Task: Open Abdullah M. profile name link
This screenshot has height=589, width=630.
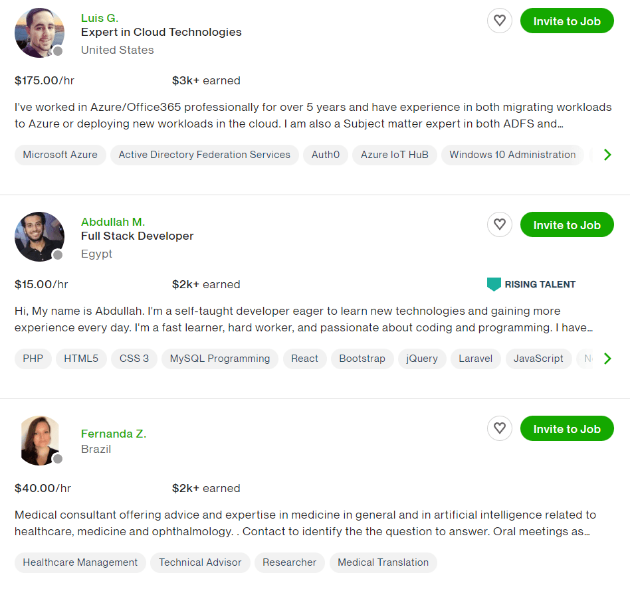Action: tap(113, 222)
